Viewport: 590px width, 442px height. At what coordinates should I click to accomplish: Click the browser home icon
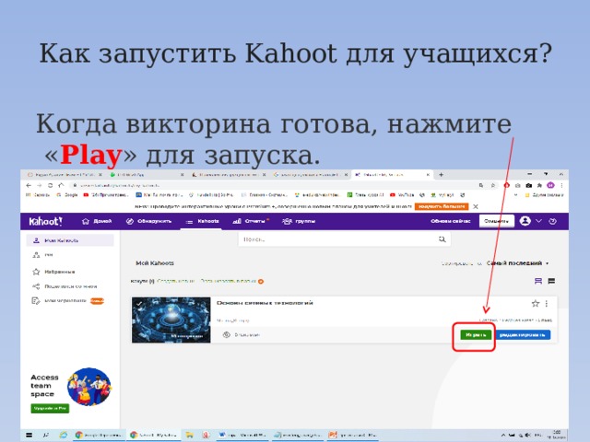61,185
